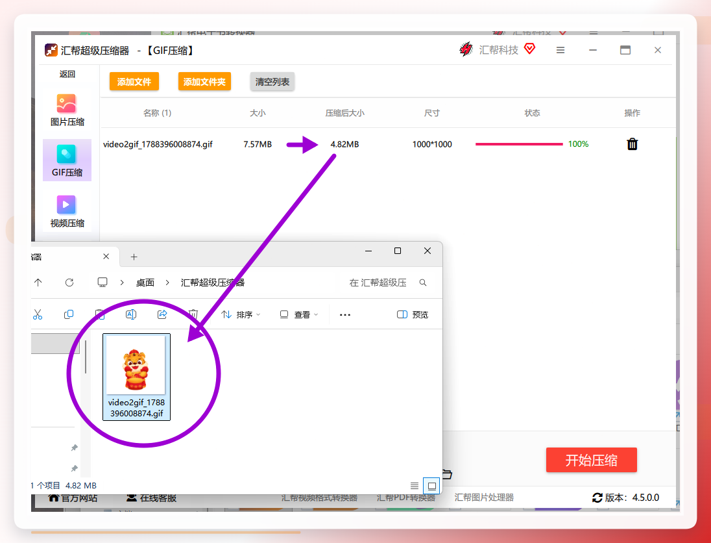Start compression with 开始压缩
This screenshot has width=711, height=543.
pos(591,460)
